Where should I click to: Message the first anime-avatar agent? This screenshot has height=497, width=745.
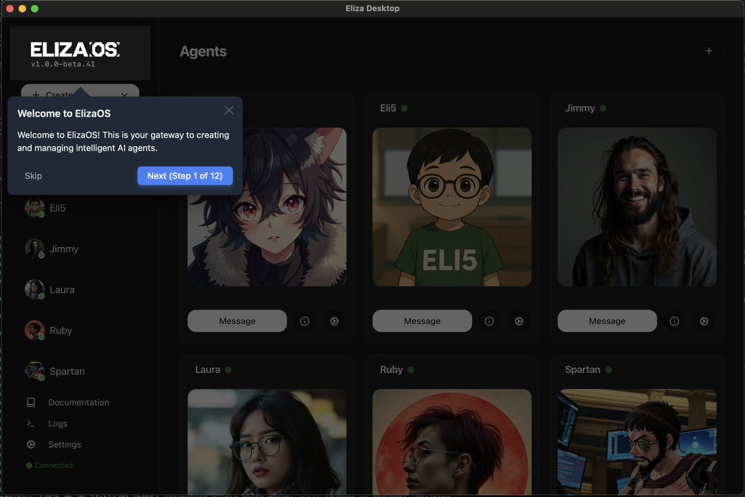237,321
